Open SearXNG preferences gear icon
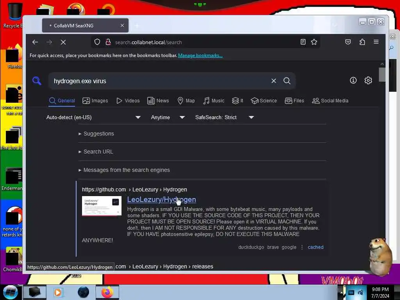 [368, 80]
